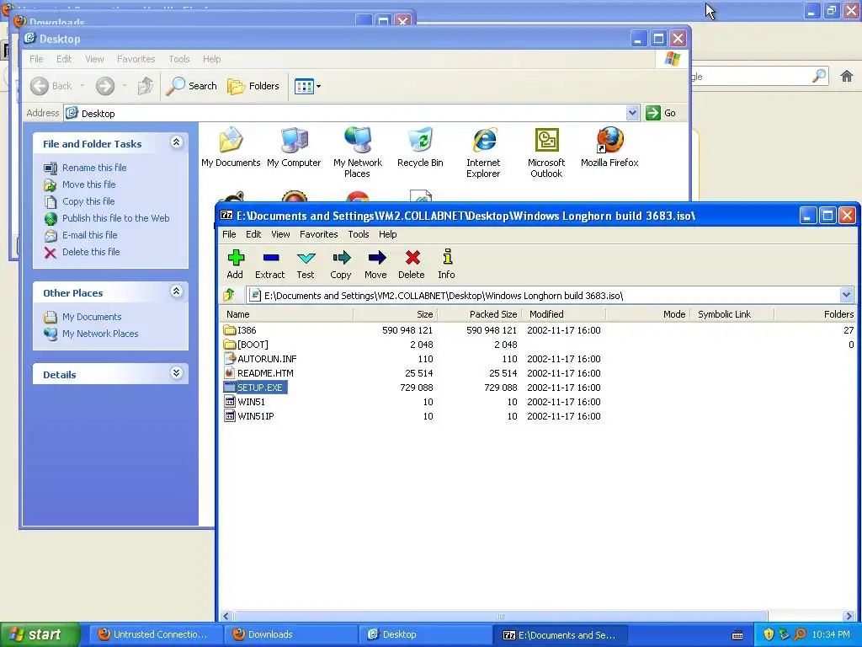Select the WIN51IP file

pyautogui.click(x=249, y=416)
